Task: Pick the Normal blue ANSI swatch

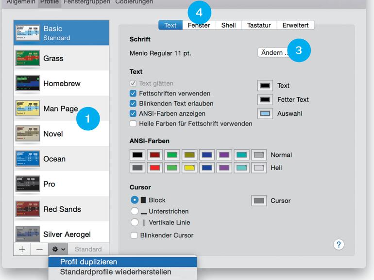Action: click(207, 155)
